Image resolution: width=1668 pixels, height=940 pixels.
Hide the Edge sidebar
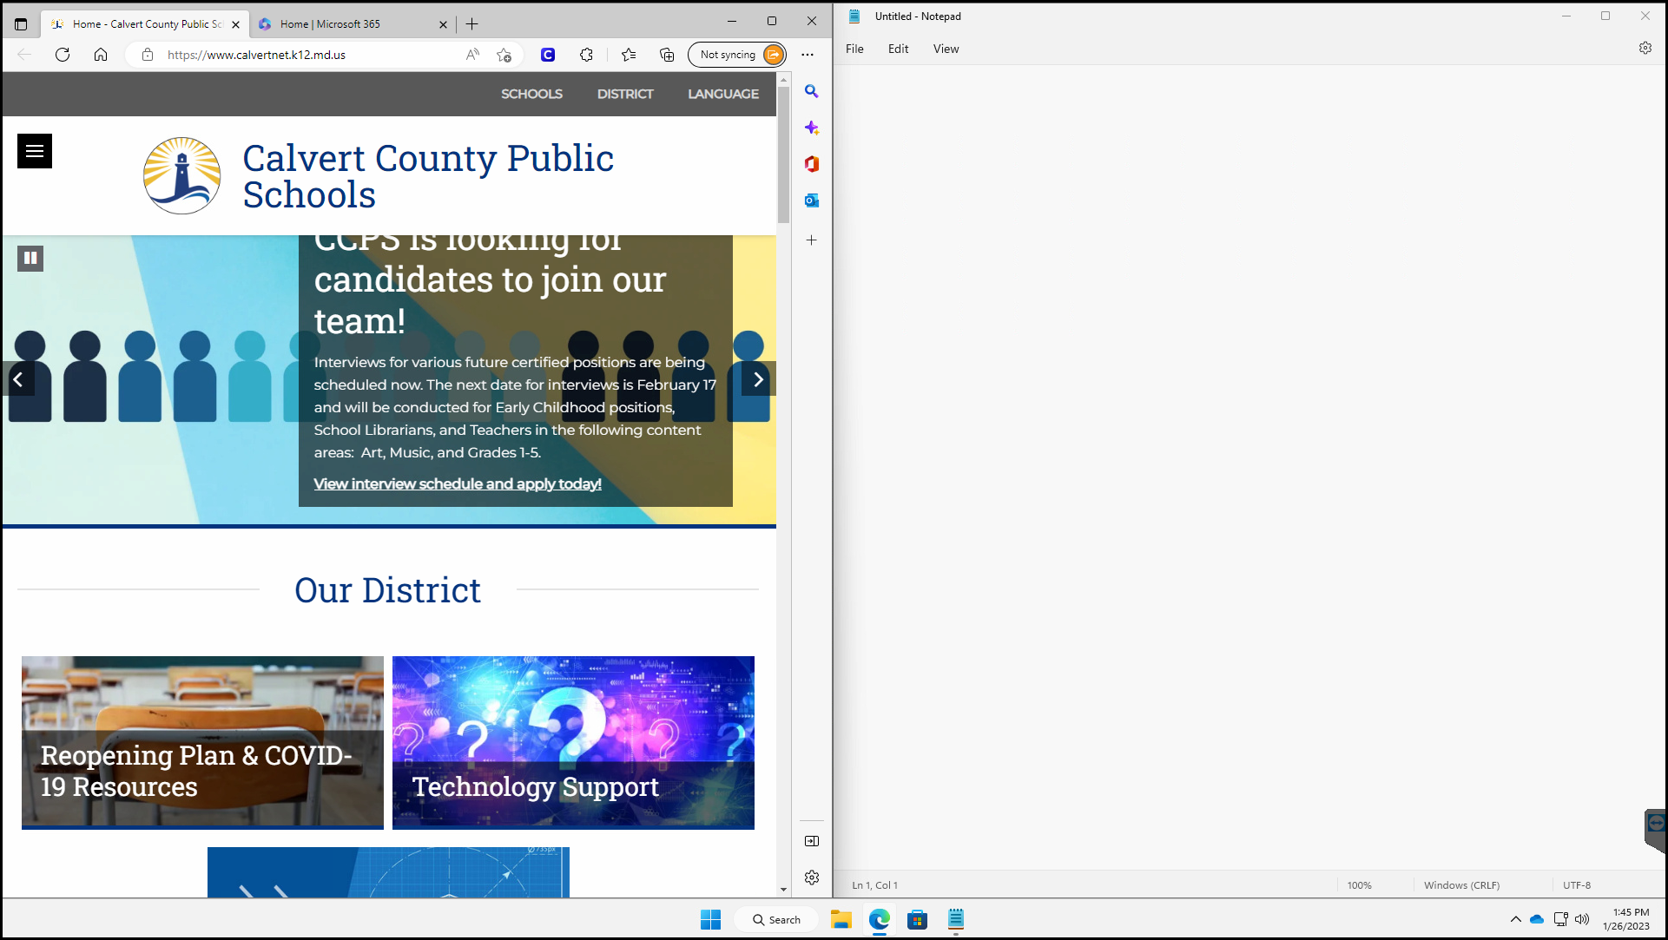812,841
